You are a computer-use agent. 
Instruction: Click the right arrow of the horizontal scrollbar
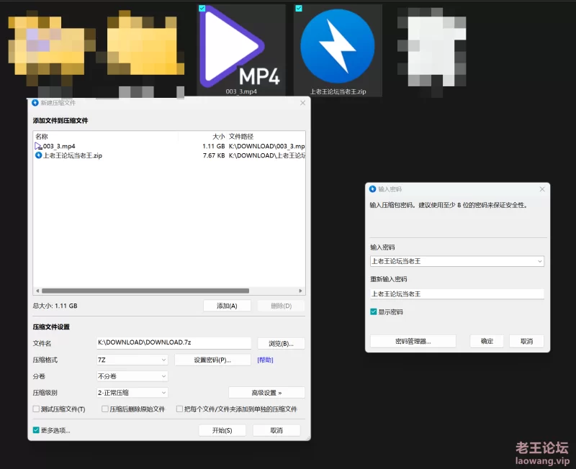(x=300, y=291)
